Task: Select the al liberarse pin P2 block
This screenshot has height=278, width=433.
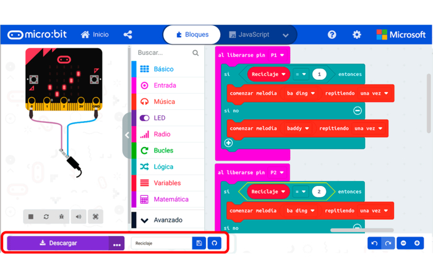Action: 241,172
